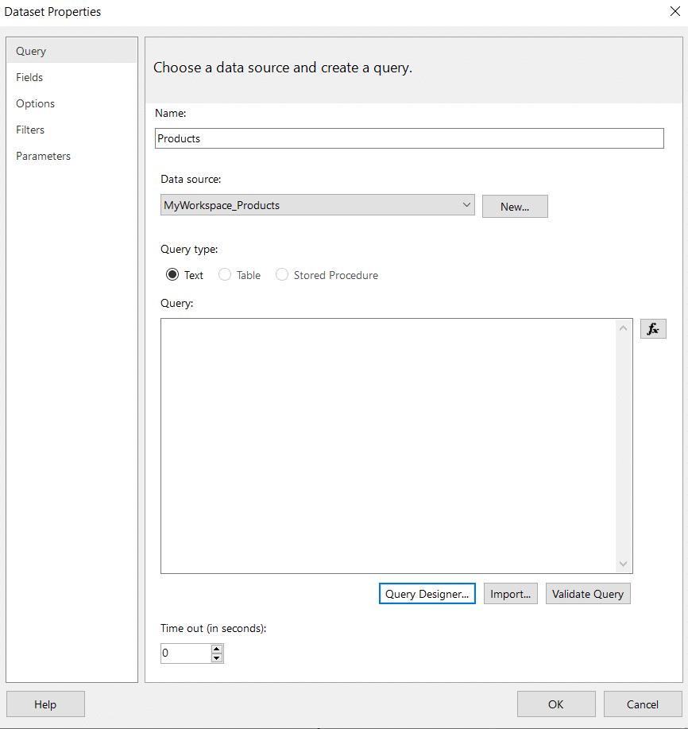
Task: Click New... to create data source
Action: pyautogui.click(x=515, y=207)
